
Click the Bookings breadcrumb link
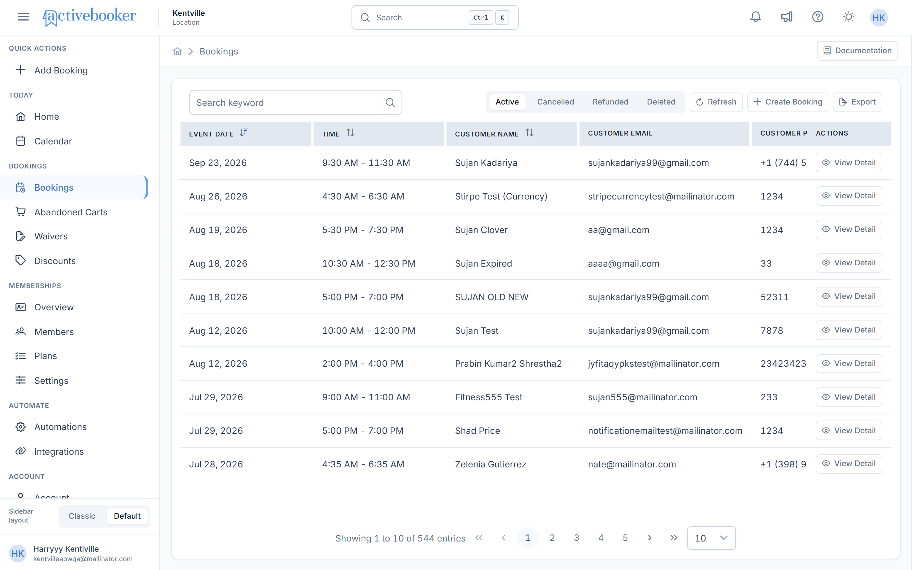[x=218, y=51]
